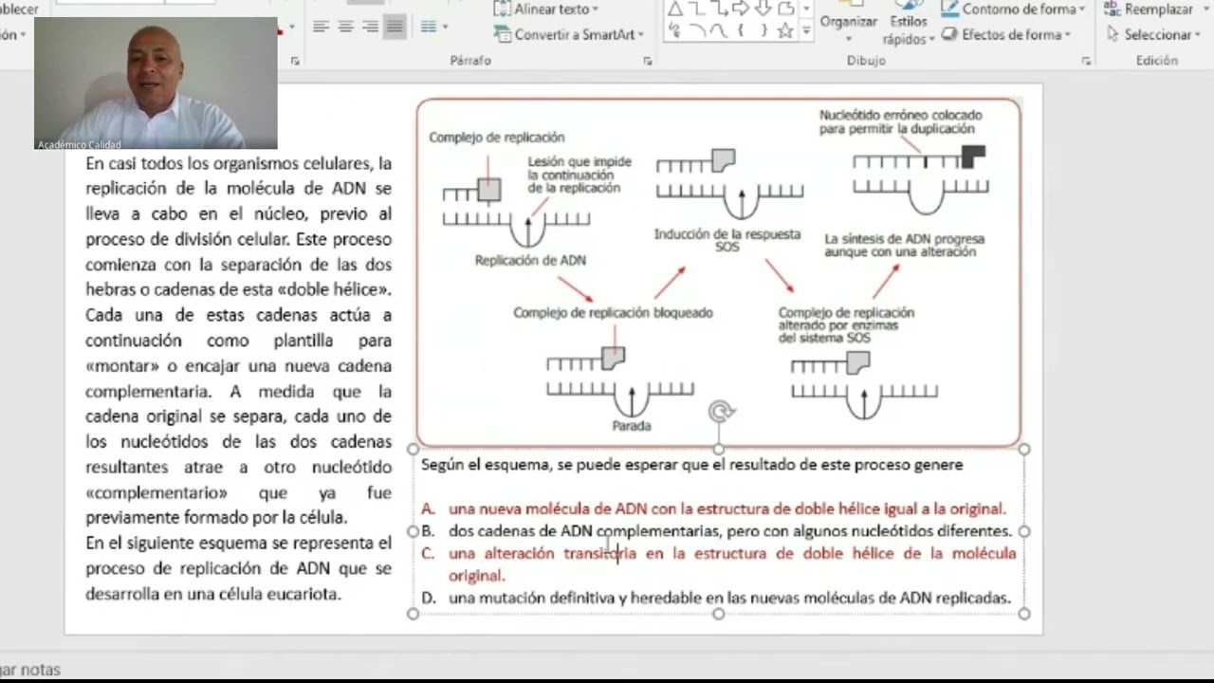This screenshot has width=1214, height=683.
Task: Select the arc shape
Action: [697, 31]
